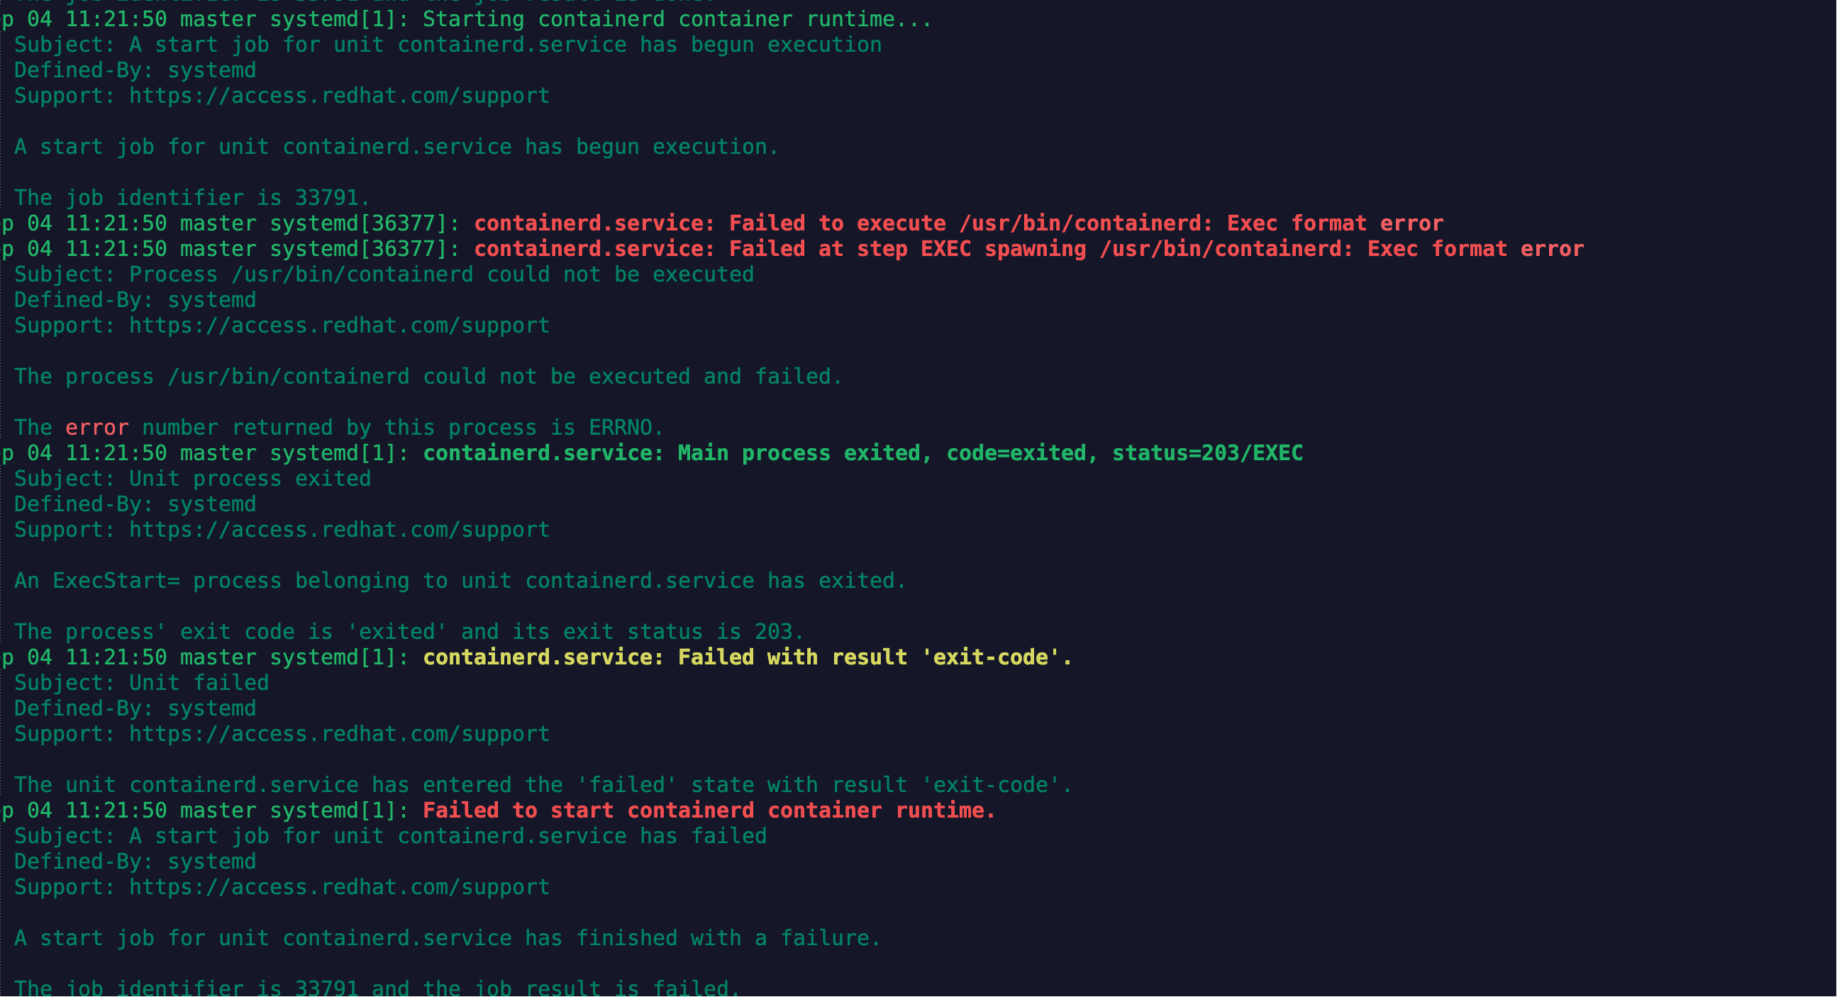Click 'Subject: Unit failed' line
This screenshot has height=997, width=1837.
(142, 683)
